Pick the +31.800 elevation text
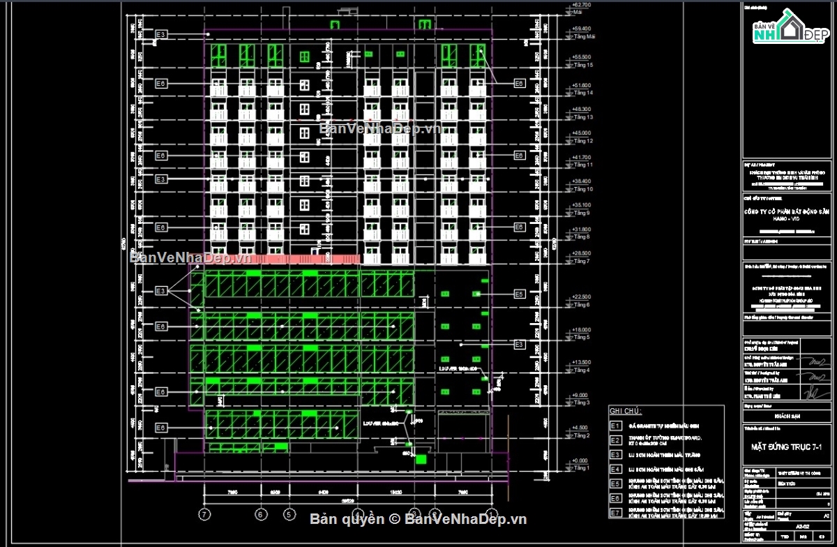The image size is (837, 547). click(x=582, y=230)
